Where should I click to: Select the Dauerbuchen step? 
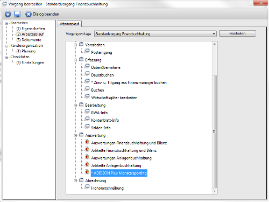[x=102, y=75]
